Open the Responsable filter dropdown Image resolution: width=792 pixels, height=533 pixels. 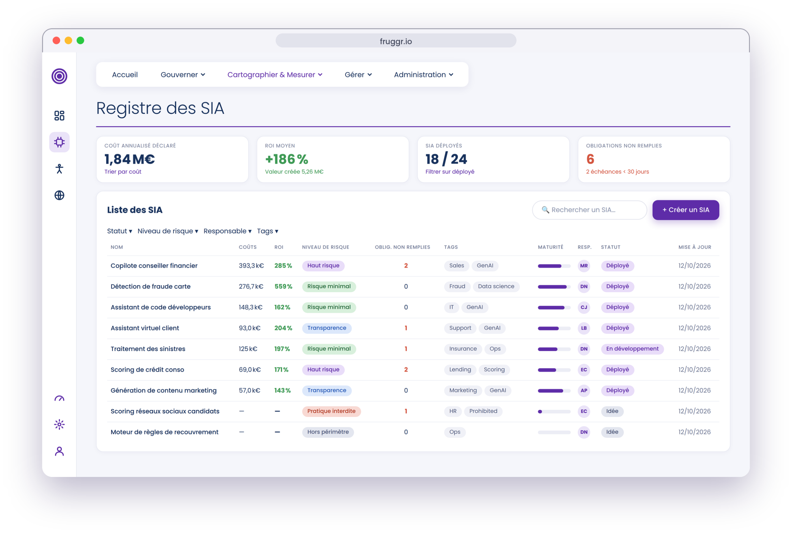pyautogui.click(x=228, y=231)
